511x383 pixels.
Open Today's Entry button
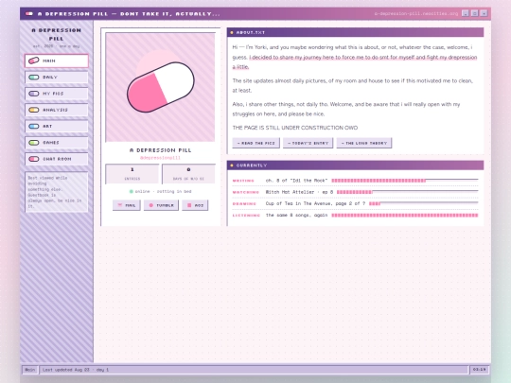(x=308, y=143)
